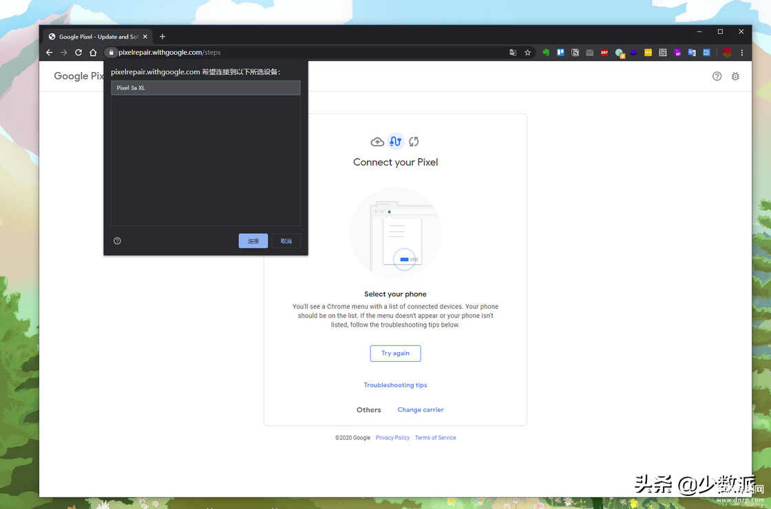Click the bug report icon on the page
This screenshot has height=509, width=771.
(735, 76)
